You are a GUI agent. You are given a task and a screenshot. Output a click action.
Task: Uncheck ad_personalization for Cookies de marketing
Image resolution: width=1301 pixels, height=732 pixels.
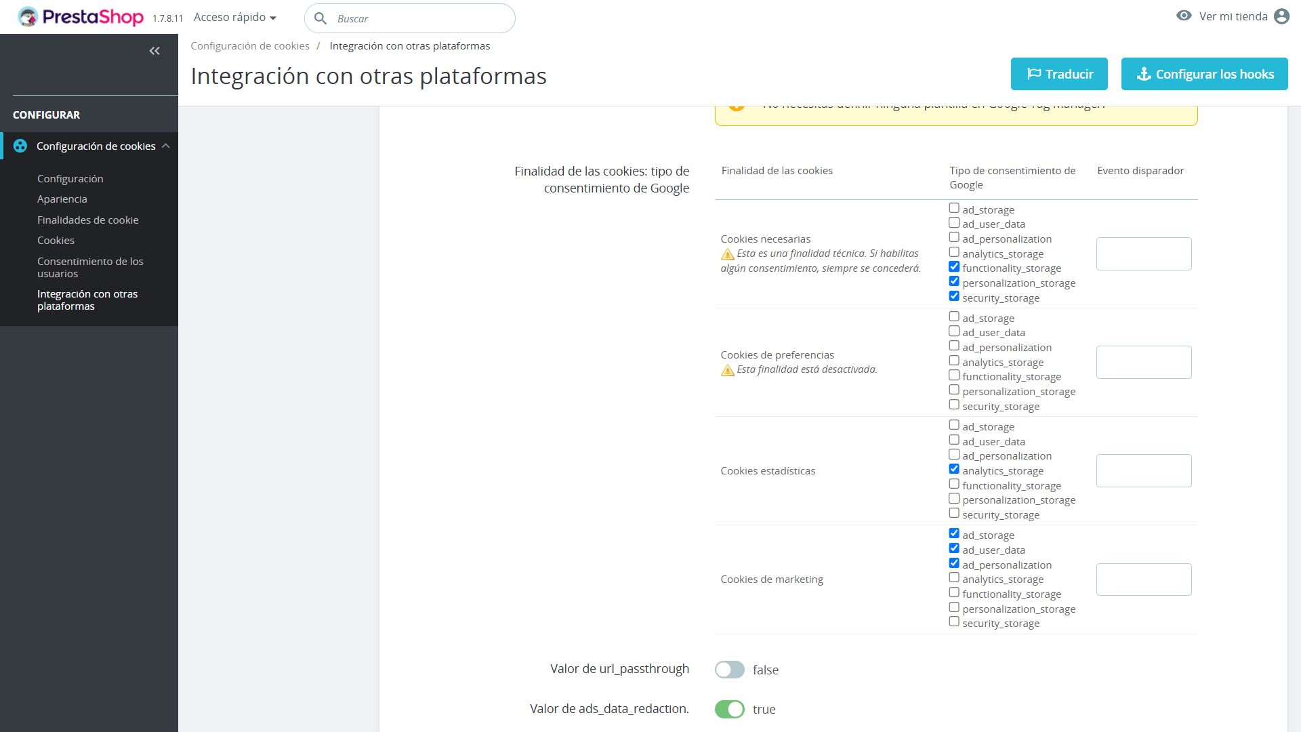(x=954, y=563)
